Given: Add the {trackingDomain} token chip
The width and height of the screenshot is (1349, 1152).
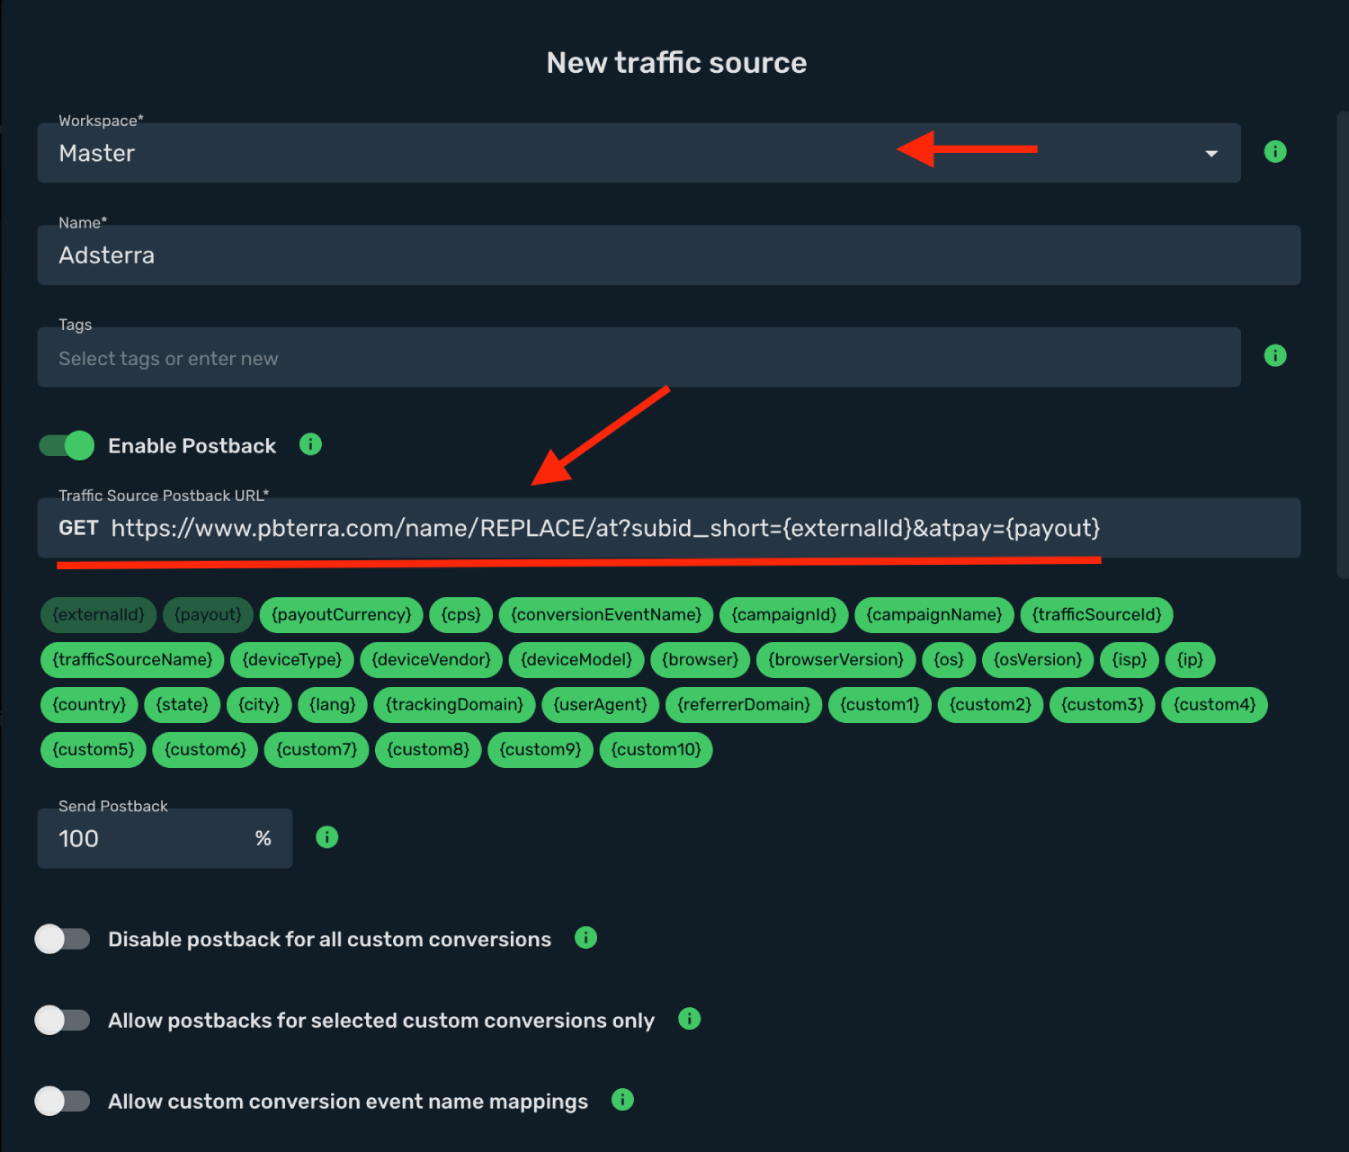Looking at the screenshot, I should (454, 705).
